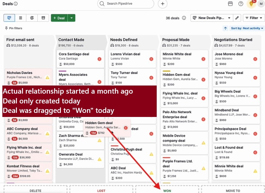Switch to pipeline kanban view
Viewport: 265px width, 193px height.
pos(9,18)
